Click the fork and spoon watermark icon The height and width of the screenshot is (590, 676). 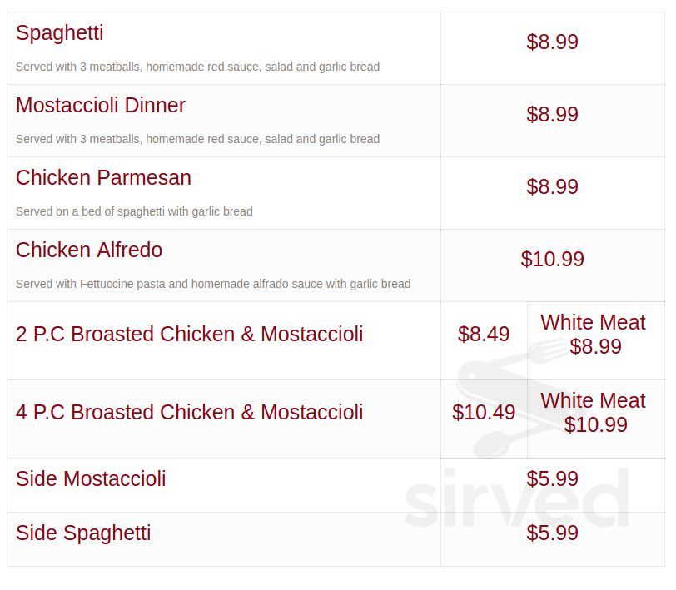coord(511,398)
